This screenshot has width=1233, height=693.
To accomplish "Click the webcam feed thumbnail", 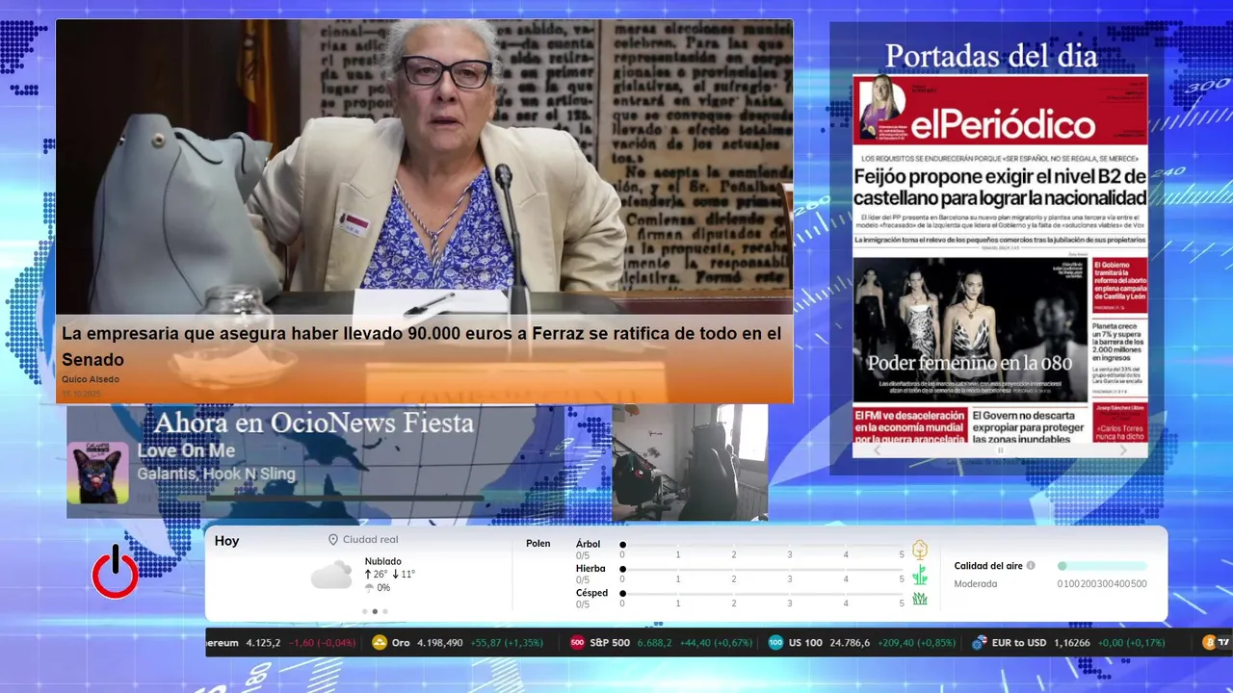I will click(x=690, y=462).
